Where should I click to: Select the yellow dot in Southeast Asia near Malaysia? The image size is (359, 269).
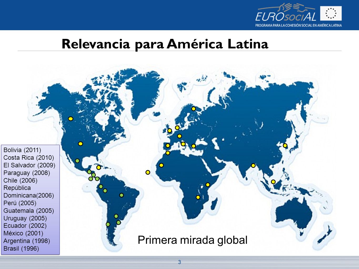tap(273, 182)
